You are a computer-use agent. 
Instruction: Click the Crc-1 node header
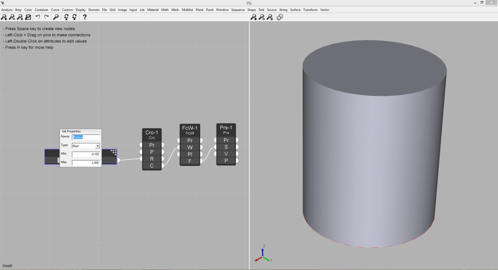click(x=152, y=132)
